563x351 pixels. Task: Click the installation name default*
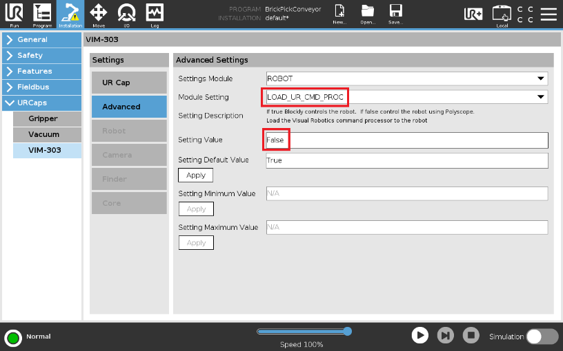point(277,18)
